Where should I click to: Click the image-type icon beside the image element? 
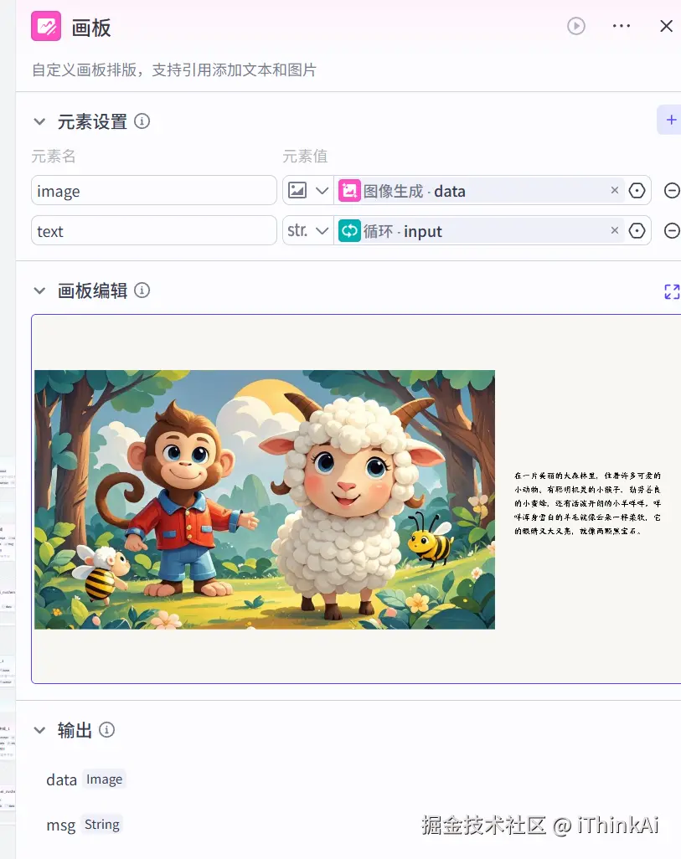(x=300, y=190)
